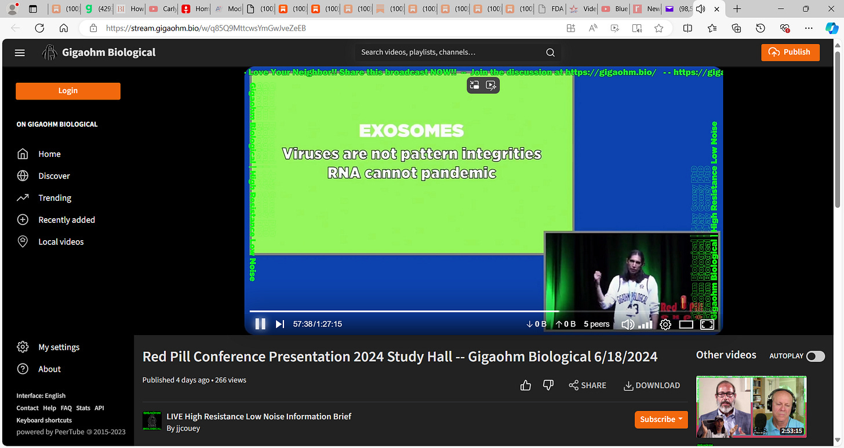Toggle browser split screen
The height and width of the screenshot is (448, 844).
click(687, 28)
